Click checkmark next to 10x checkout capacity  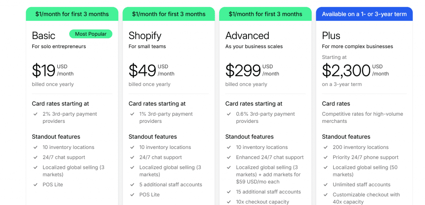(x=229, y=202)
